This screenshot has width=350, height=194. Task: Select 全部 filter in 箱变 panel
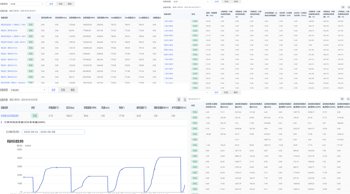217,1
